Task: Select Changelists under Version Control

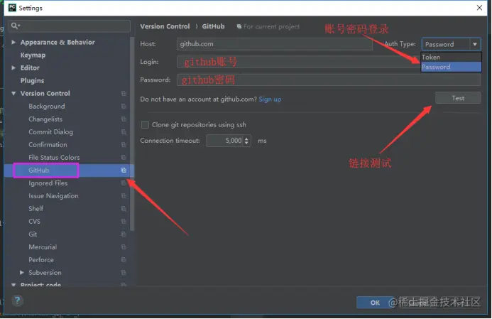Action: [45, 119]
